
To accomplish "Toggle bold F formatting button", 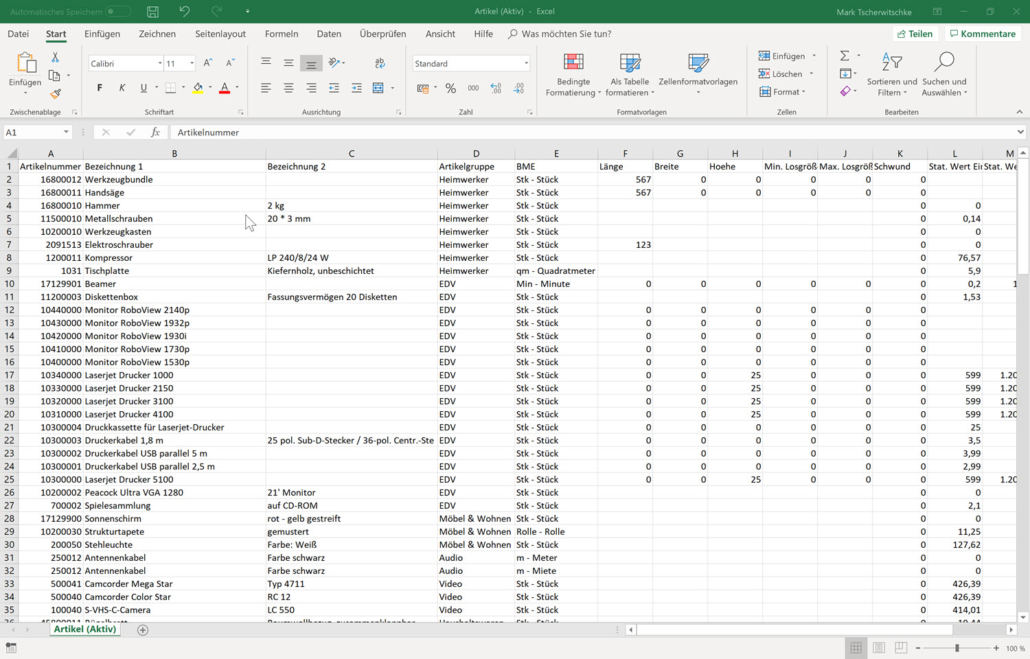I will (100, 88).
